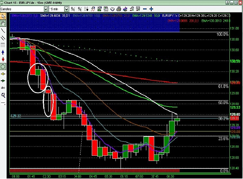
Task: Click the eraser clear drawings icon
Action: click(x=112, y=9)
